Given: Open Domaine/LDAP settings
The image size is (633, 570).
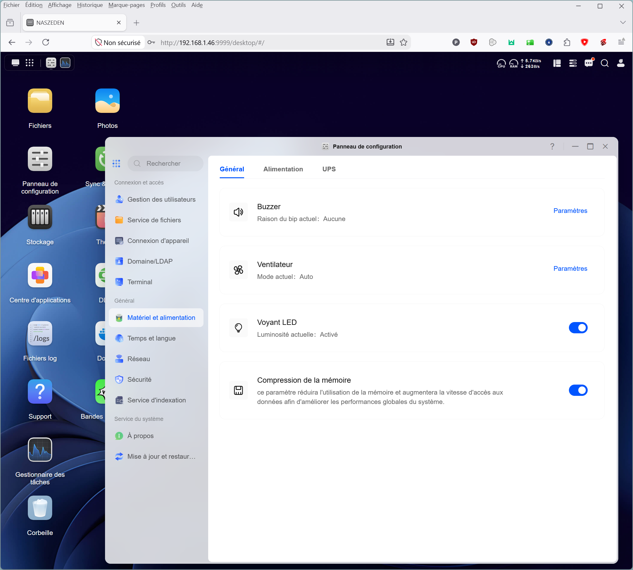Looking at the screenshot, I should point(156,261).
